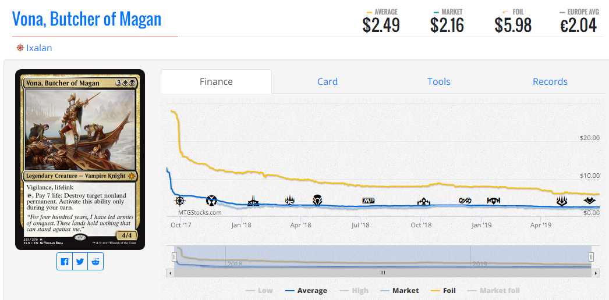Click the Ultimate Masters infinity set marker
This screenshot has width=609, height=300.
pyautogui.click(x=465, y=201)
